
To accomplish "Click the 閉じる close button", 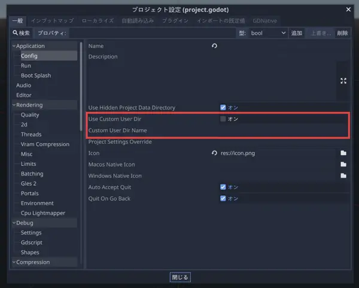I will point(180,277).
